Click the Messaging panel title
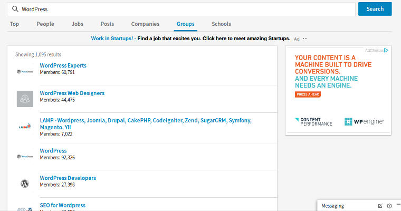Image resolution: width=401 pixels, height=211 pixels. pos(332,206)
